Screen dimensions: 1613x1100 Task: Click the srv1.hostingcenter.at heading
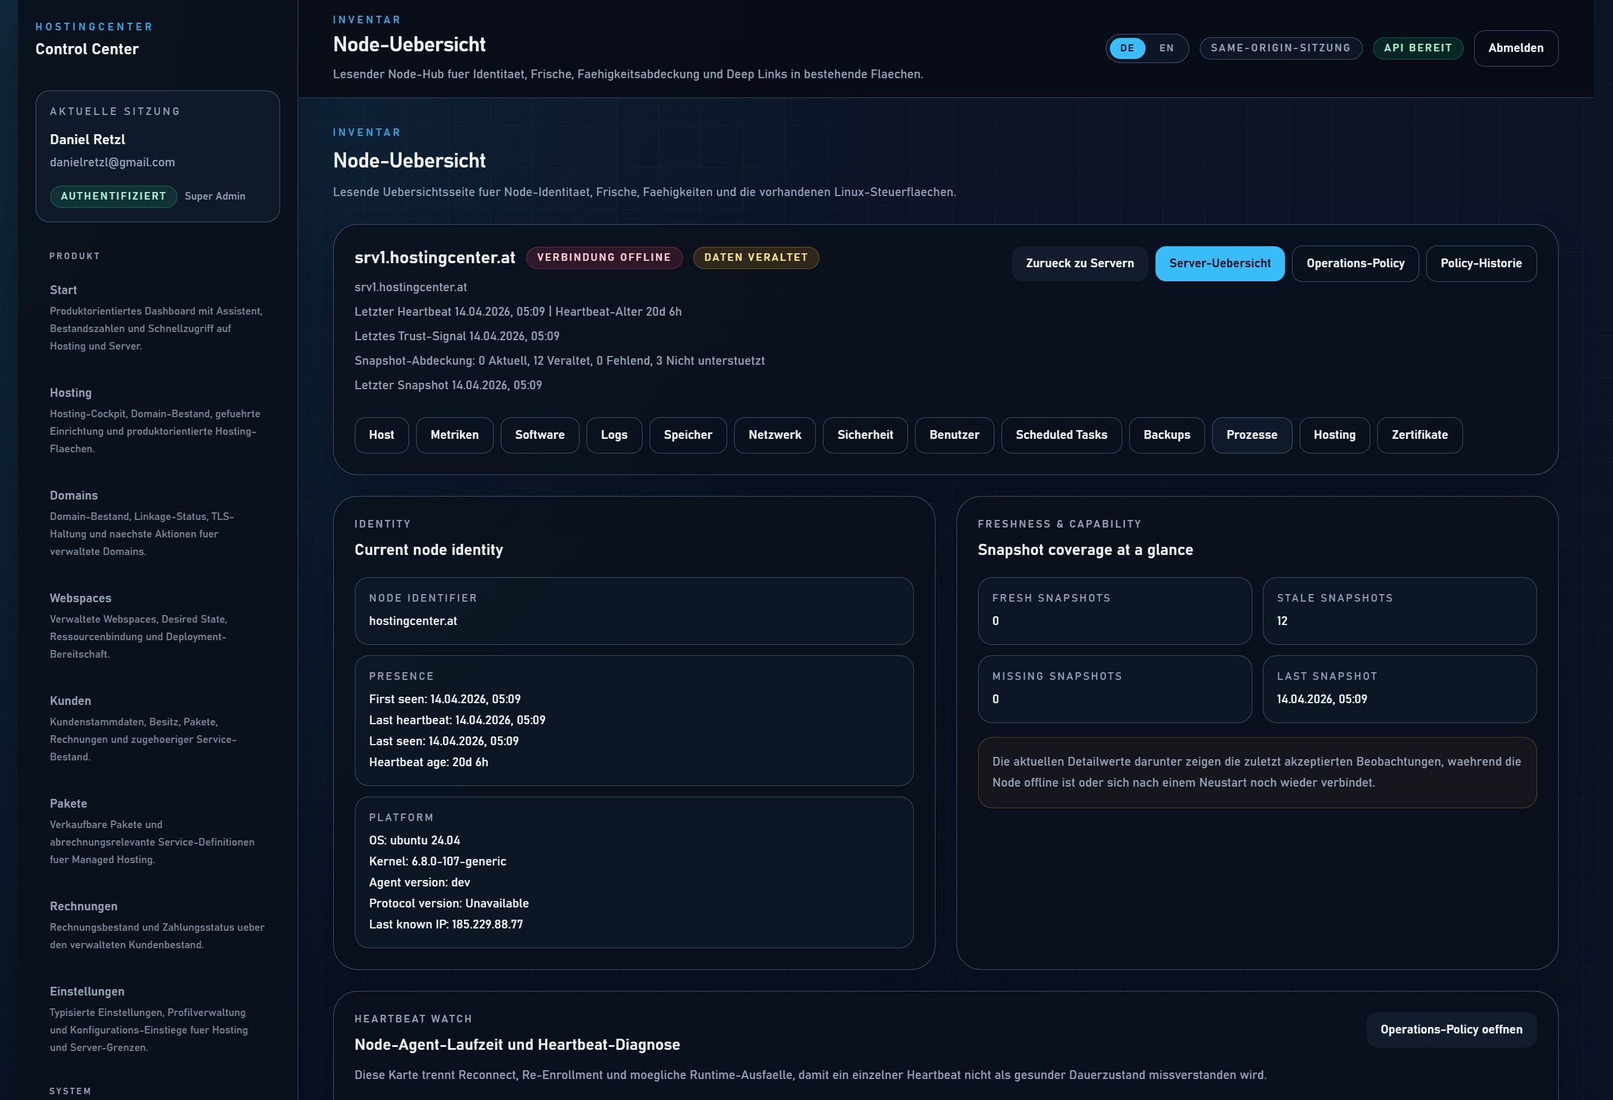435,257
